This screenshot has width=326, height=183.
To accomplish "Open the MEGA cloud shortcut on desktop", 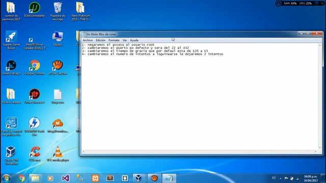I will (x=58, y=126).
